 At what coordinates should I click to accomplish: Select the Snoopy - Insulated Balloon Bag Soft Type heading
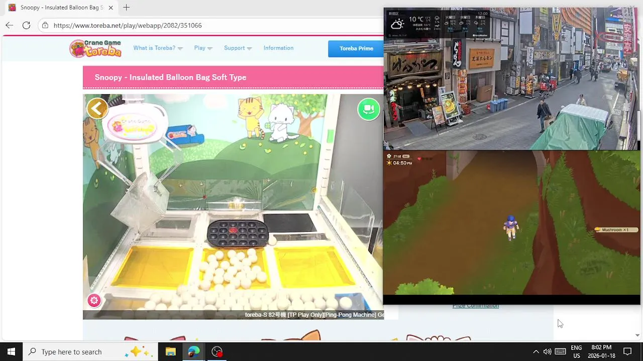[170, 77]
